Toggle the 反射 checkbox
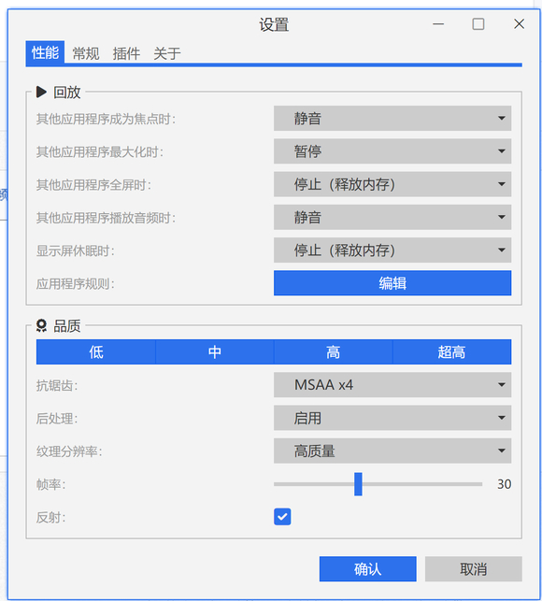 [282, 517]
